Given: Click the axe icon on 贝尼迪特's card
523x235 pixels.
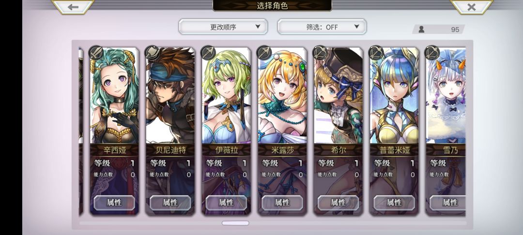Looking at the screenshot, I should (x=152, y=53).
